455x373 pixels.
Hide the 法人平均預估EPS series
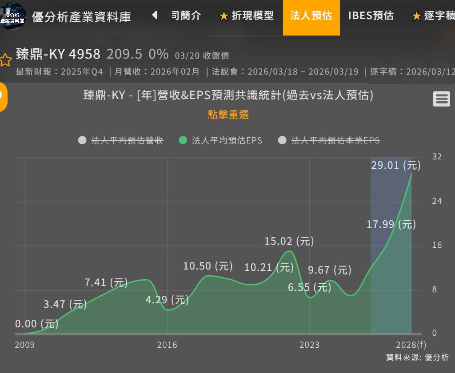227,140
